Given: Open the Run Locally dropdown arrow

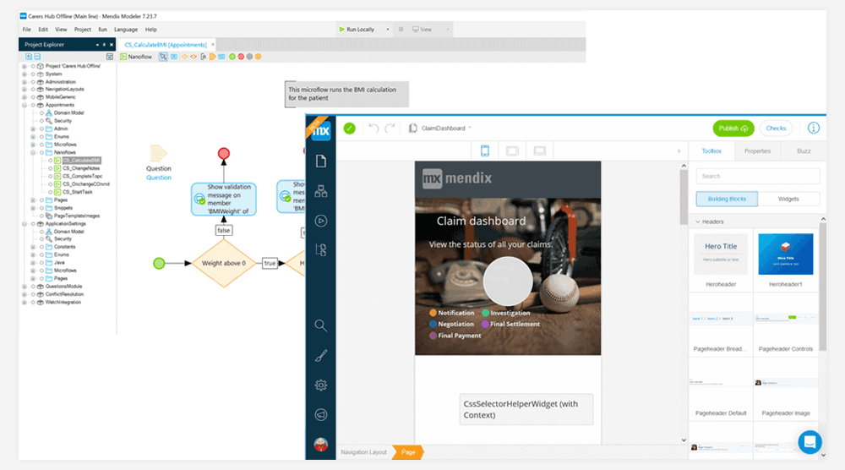Looking at the screenshot, I should click(388, 30).
